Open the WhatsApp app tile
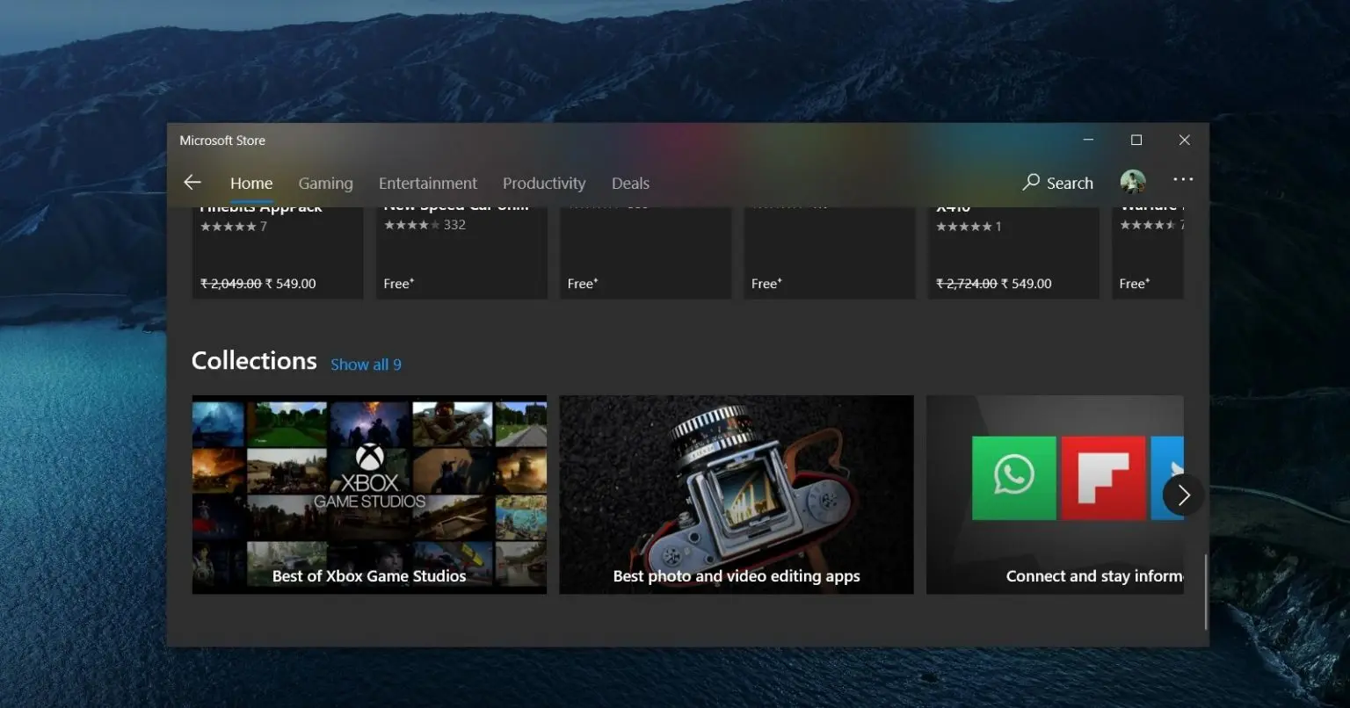The height and width of the screenshot is (708, 1350). (1014, 478)
